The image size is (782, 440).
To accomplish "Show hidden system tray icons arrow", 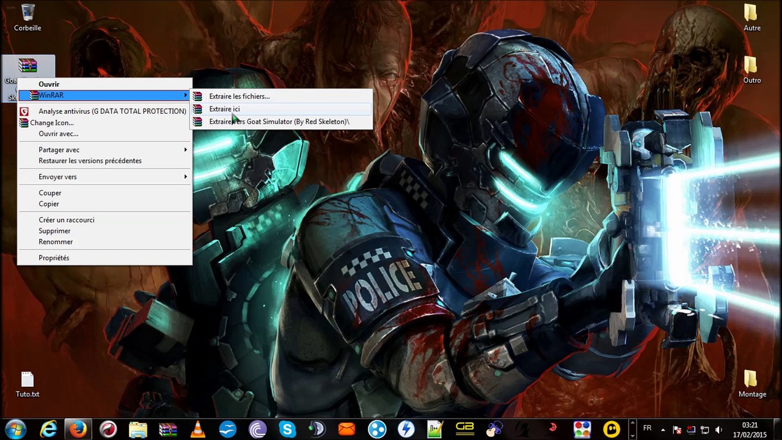I will (x=664, y=430).
